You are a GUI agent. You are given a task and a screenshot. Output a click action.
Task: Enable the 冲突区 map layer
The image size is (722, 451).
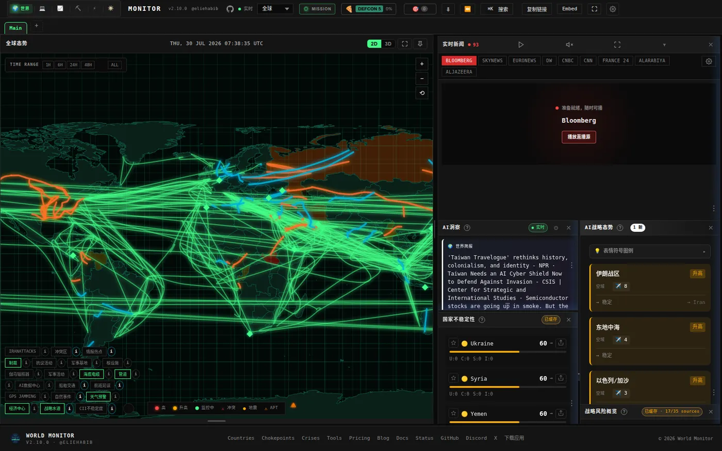(x=61, y=352)
